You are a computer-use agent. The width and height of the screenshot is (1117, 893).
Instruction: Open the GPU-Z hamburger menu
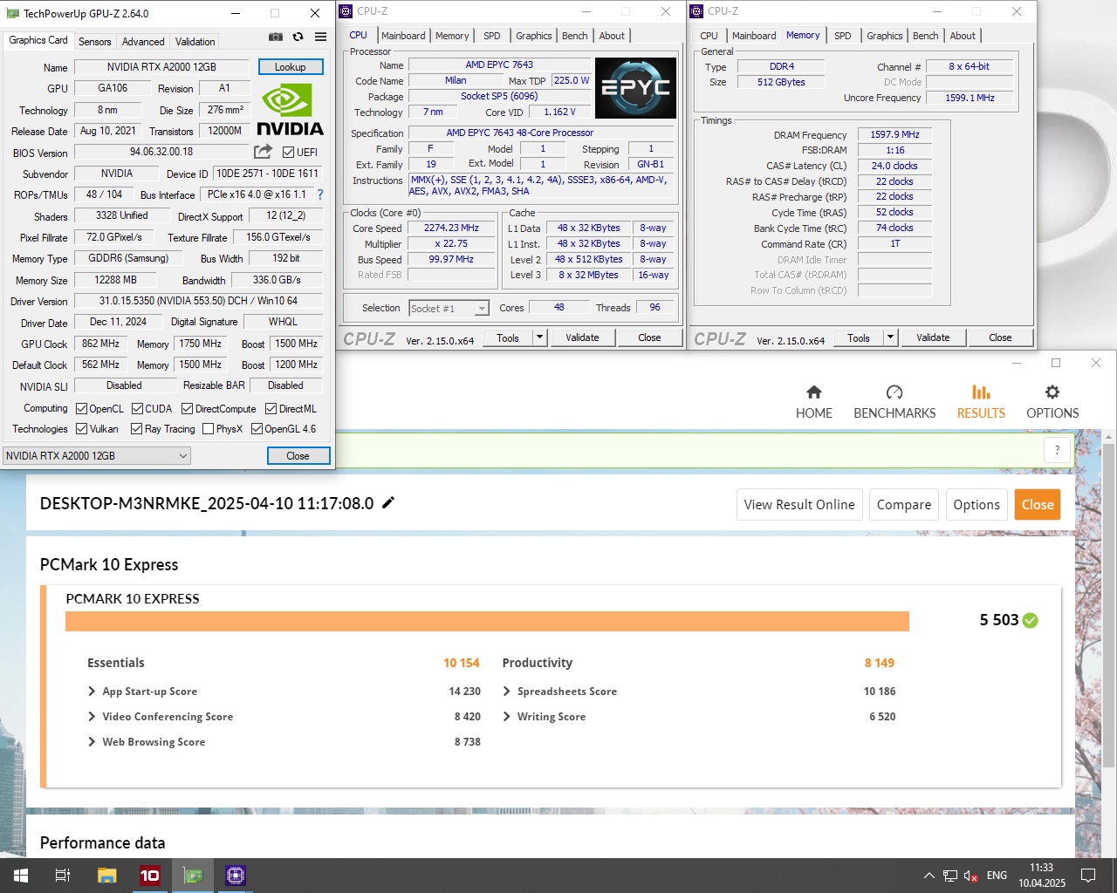[321, 37]
